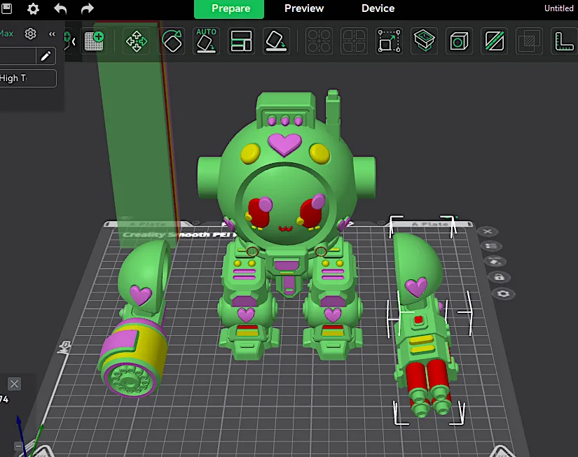Click the AUTO orient tool

coord(206,41)
